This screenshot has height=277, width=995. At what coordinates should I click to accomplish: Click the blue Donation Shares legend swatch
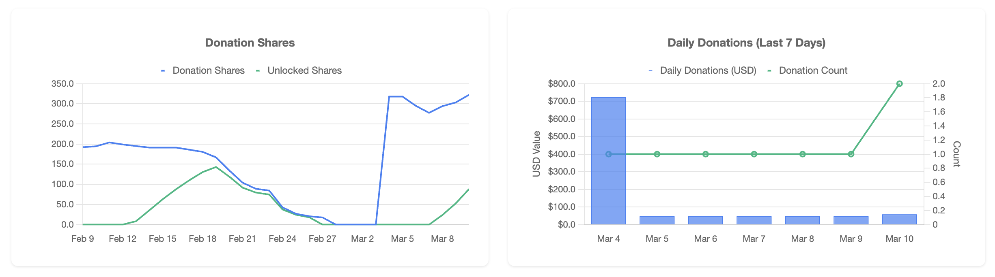click(x=163, y=71)
